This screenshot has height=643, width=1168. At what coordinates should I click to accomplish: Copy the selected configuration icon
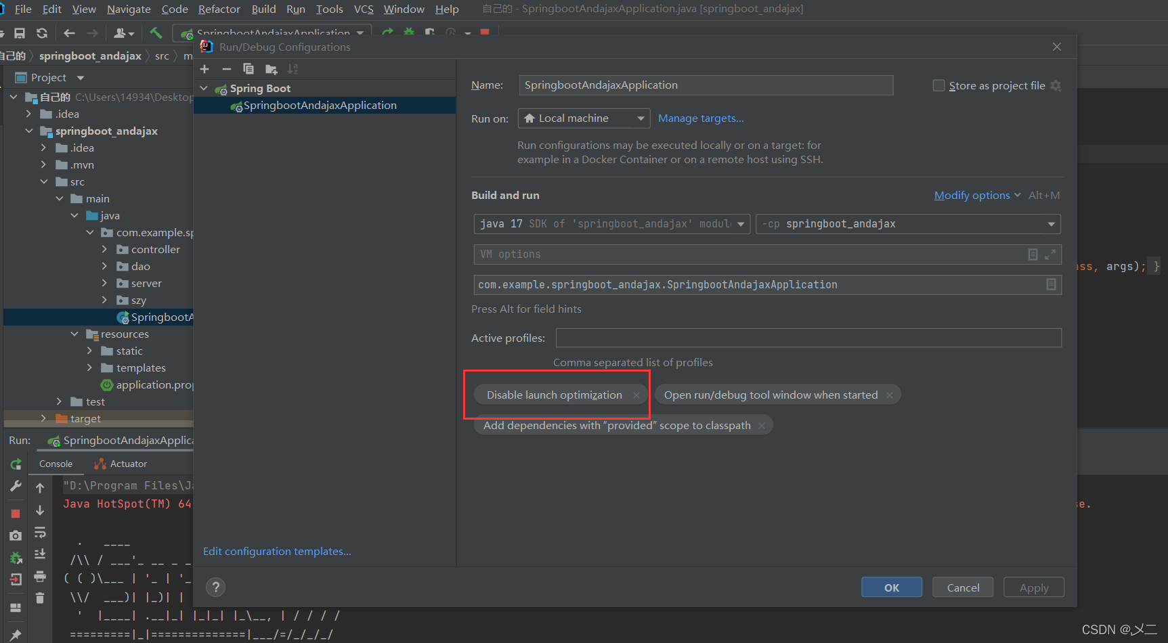coord(248,69)
